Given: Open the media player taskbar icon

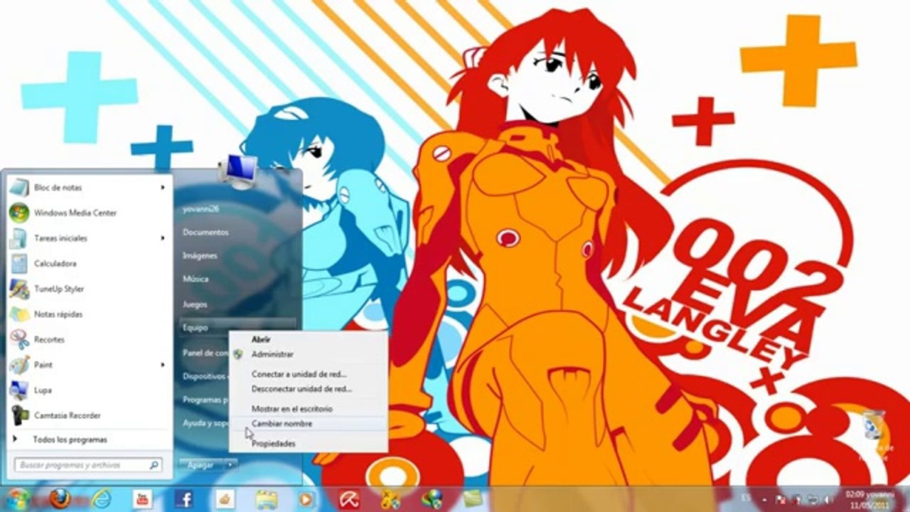Looking at the screenshot, I should pyautogui.click(x=306, y=498).
